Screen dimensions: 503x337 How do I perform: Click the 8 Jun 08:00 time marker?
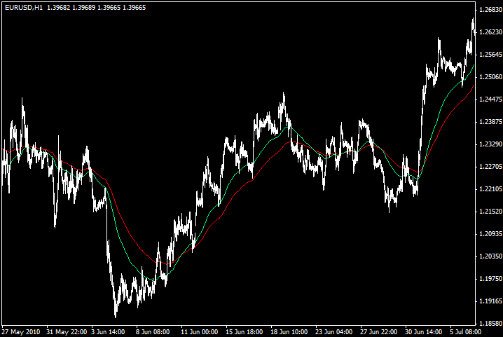point(154,331)
